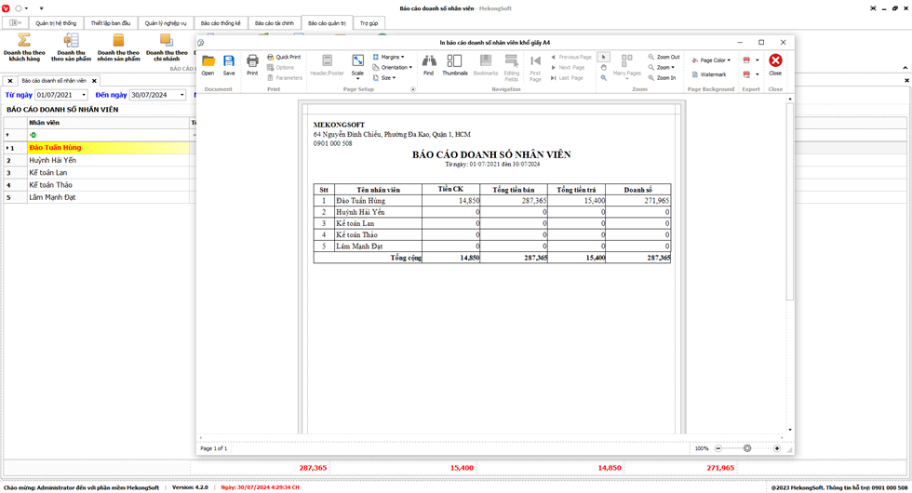
Task: Expand the upper Export dropdown arrow
Action: pos(758,60)
